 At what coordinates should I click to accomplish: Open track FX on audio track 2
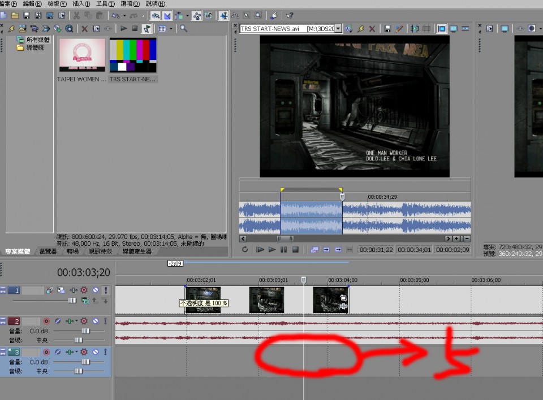[84, 321]
